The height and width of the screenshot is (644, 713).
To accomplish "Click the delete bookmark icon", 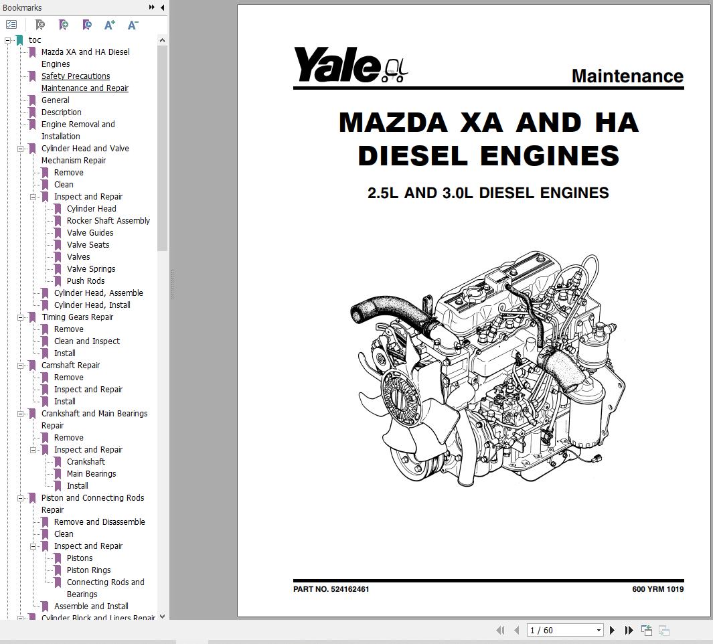I will pyautogui.click(x=40, y=25).
